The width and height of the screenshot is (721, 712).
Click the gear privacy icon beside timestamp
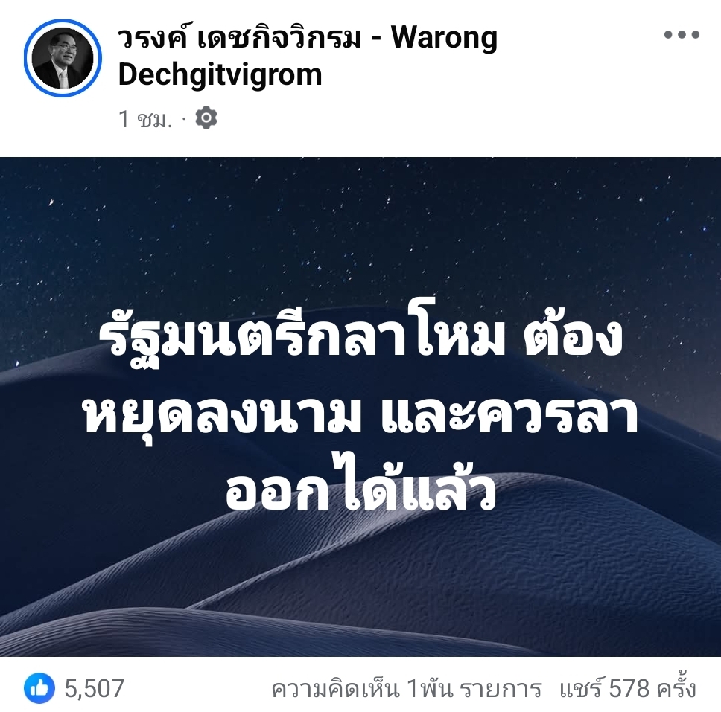pyautogui.click(x=206, y=118)
